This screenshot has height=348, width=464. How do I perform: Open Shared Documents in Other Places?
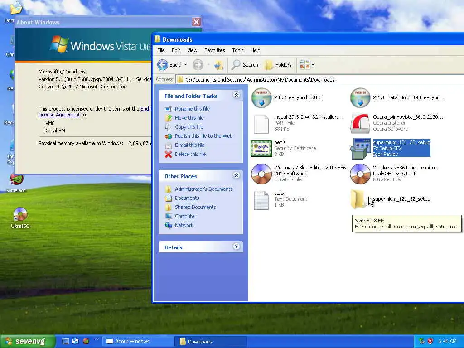point(195,207)
